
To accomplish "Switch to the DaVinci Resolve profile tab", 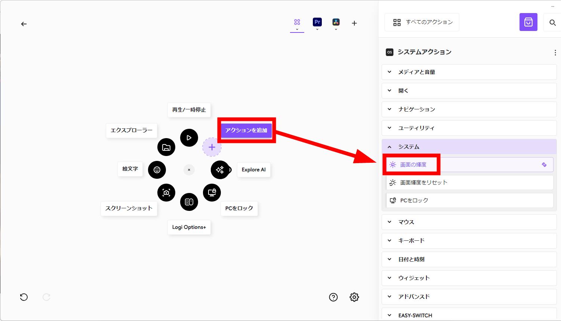I will tap(336, 22).
